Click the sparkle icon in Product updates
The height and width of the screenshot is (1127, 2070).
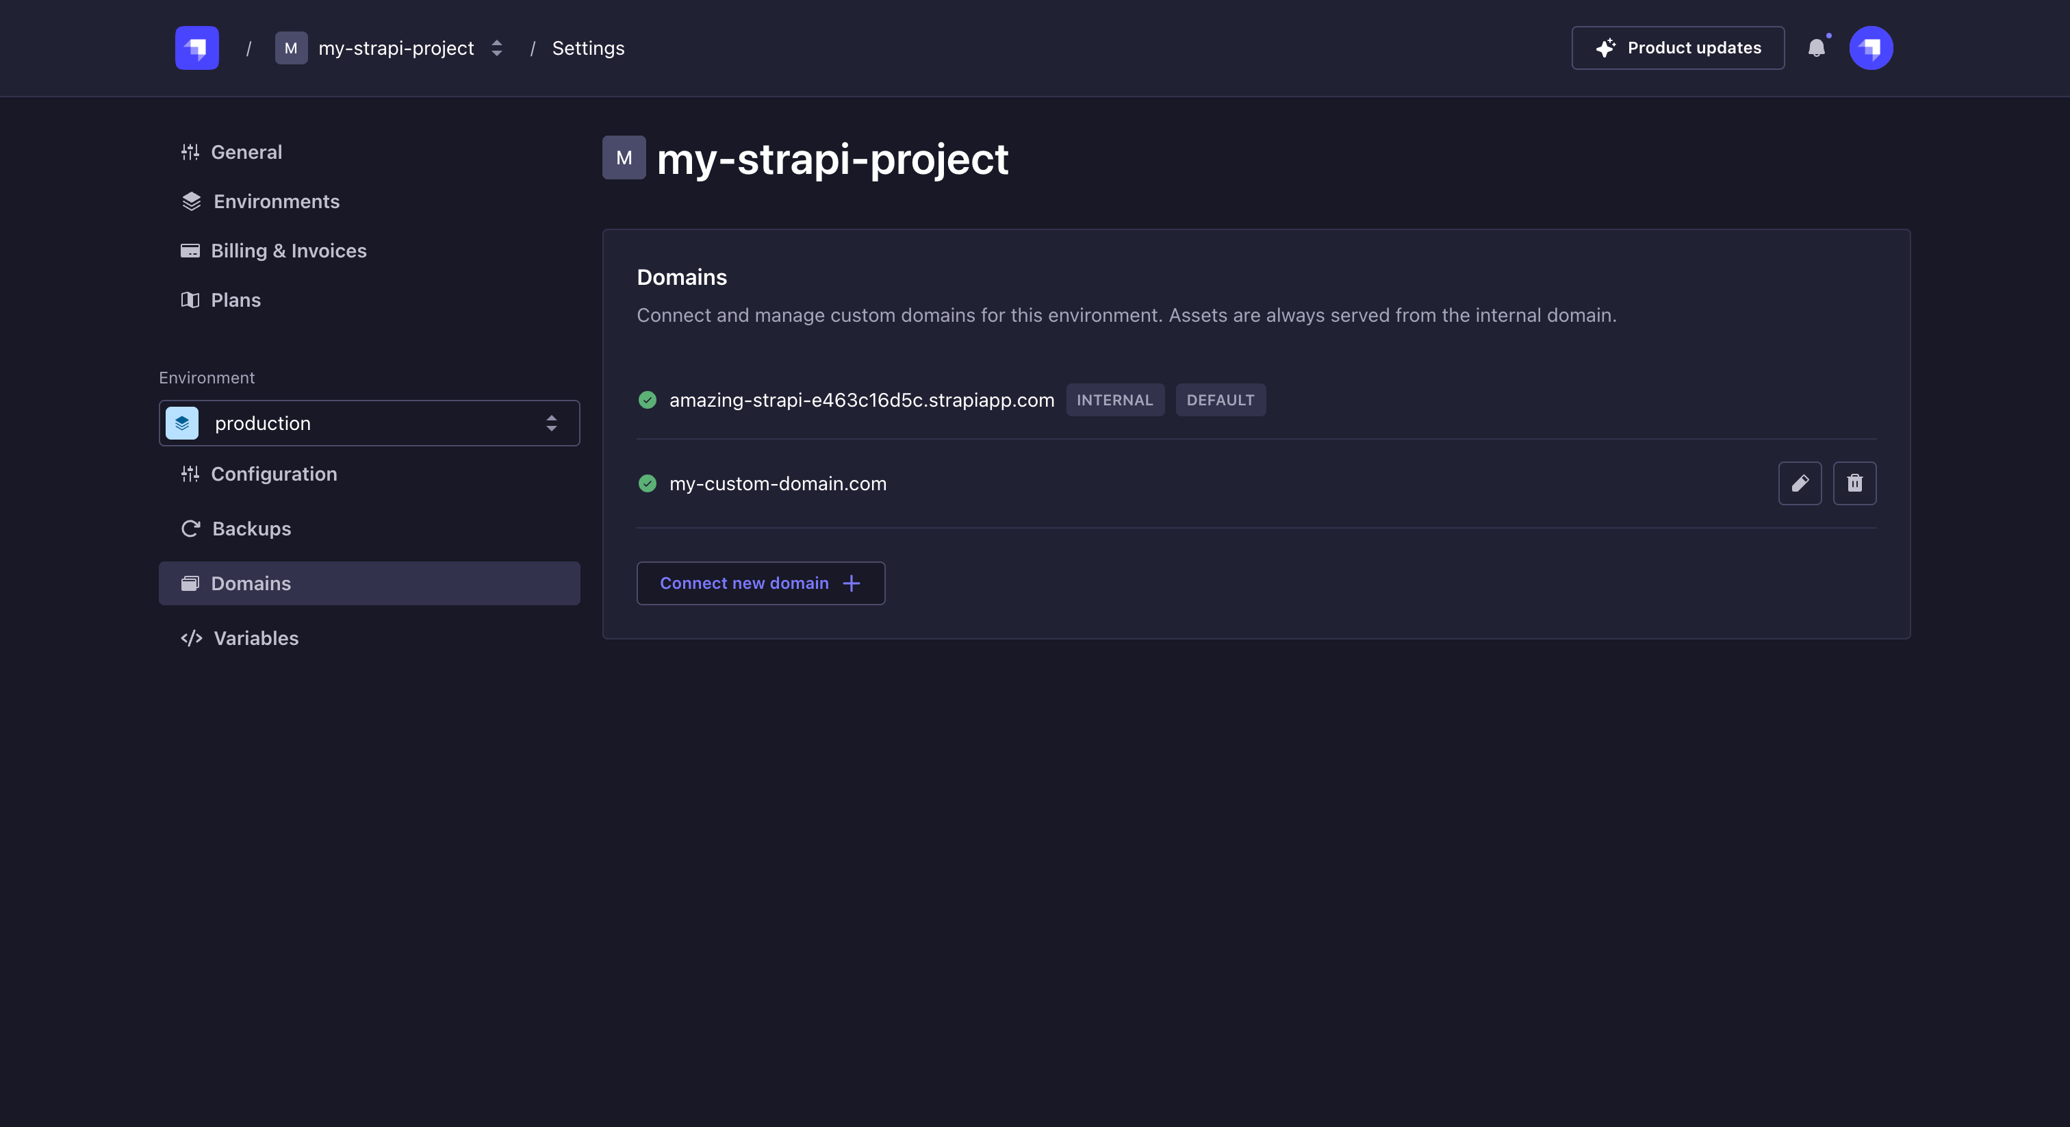tap(1605, 48)
